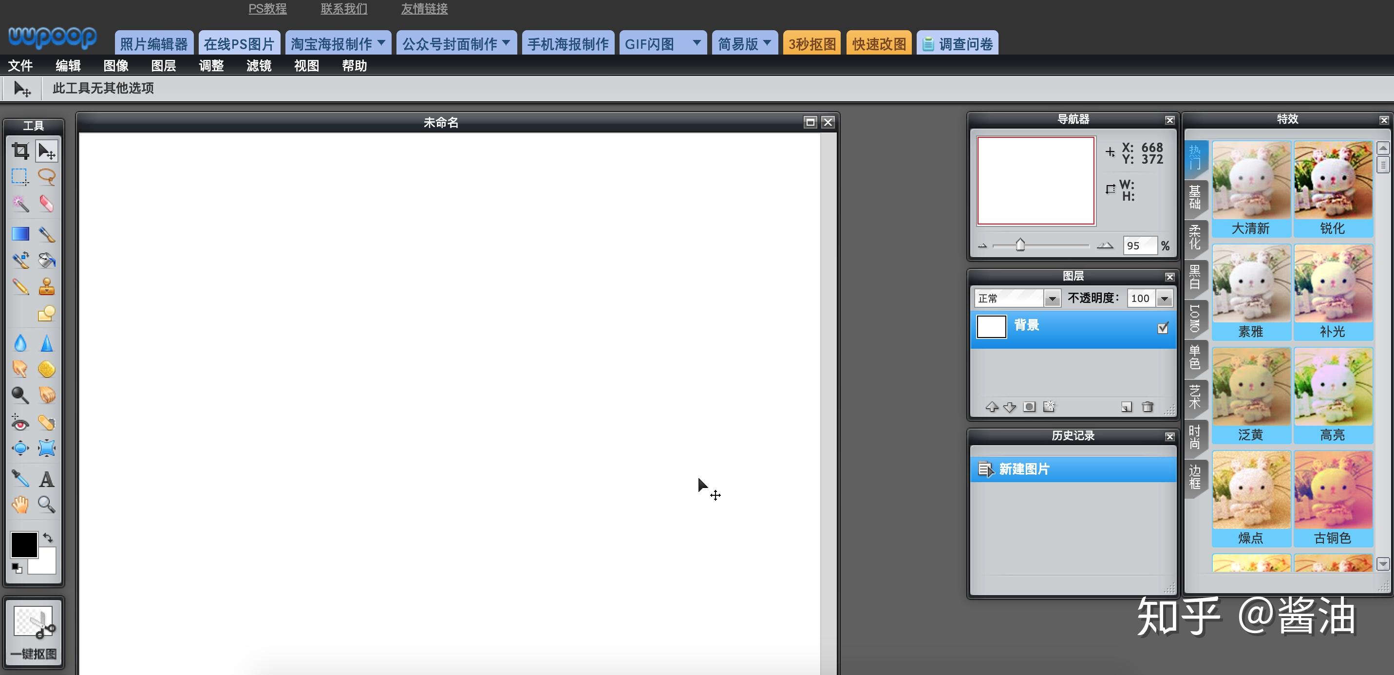Select the Magic Wand tool

tap(20, 204)
